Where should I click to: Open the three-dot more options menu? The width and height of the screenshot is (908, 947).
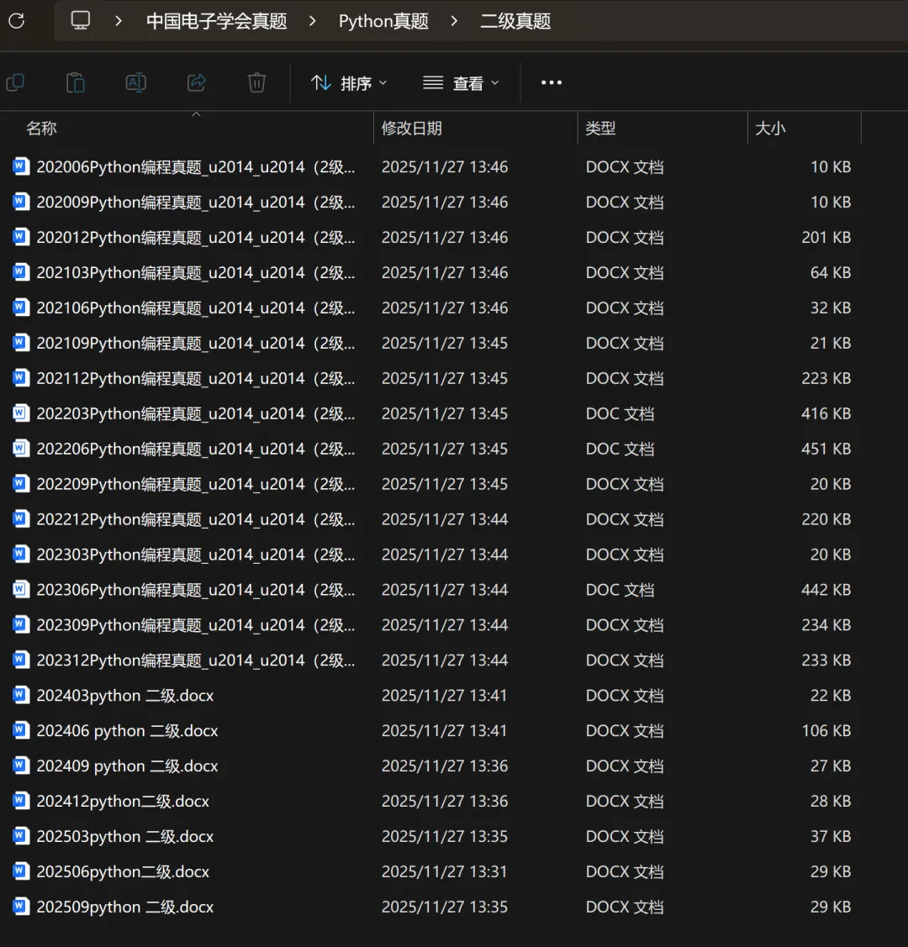[552, 82]
